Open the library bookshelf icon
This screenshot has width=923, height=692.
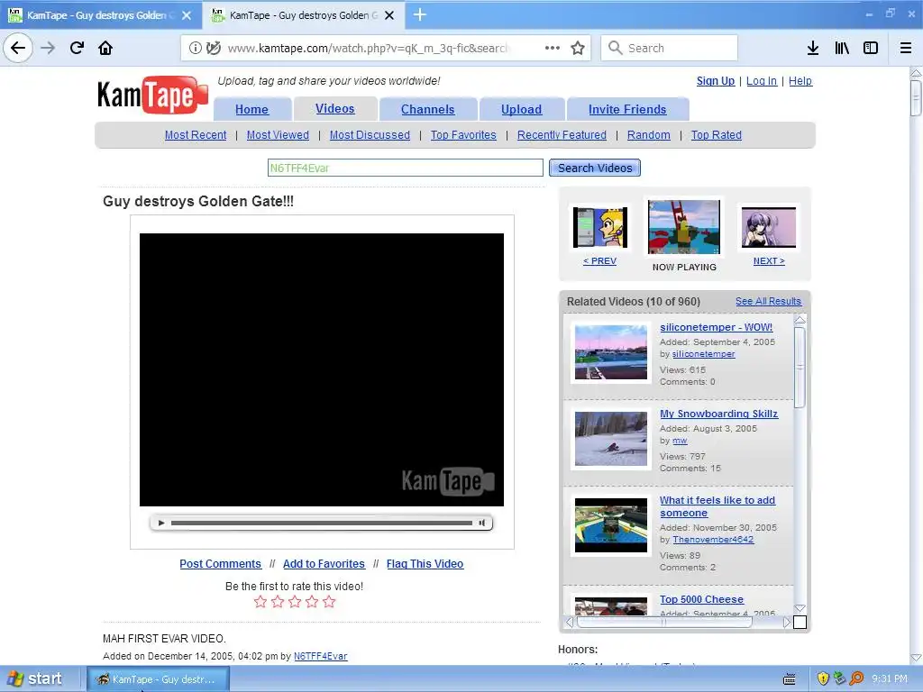[842, 48]
